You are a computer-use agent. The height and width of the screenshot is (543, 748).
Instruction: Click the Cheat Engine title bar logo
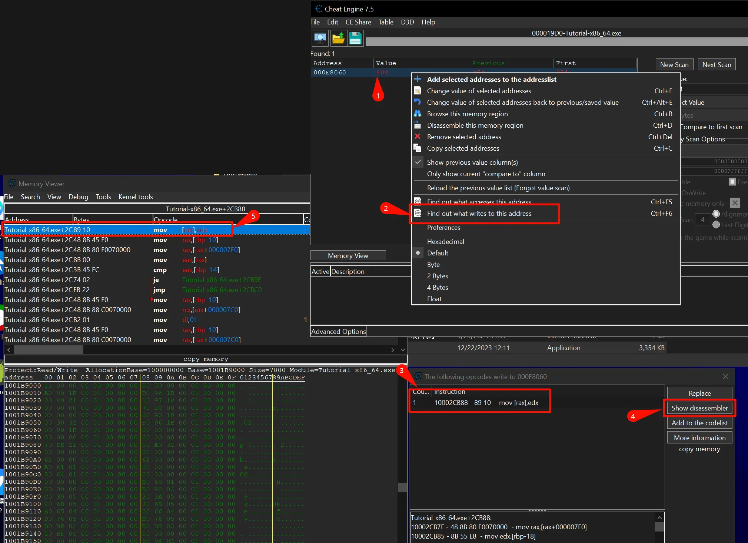pyautogui.click(x=318, y=9)
